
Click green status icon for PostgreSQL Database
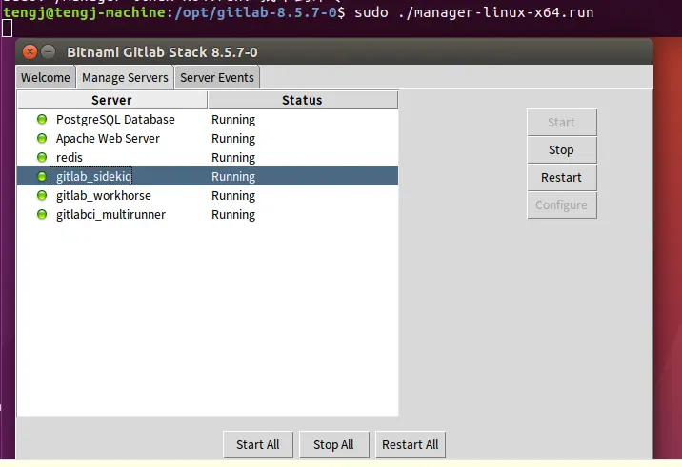(x=42, y=119)
